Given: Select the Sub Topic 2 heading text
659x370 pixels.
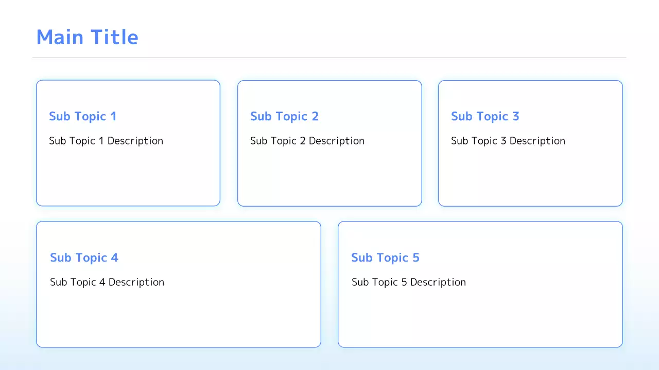Looking at the screenshot, I should pos(284,117).
